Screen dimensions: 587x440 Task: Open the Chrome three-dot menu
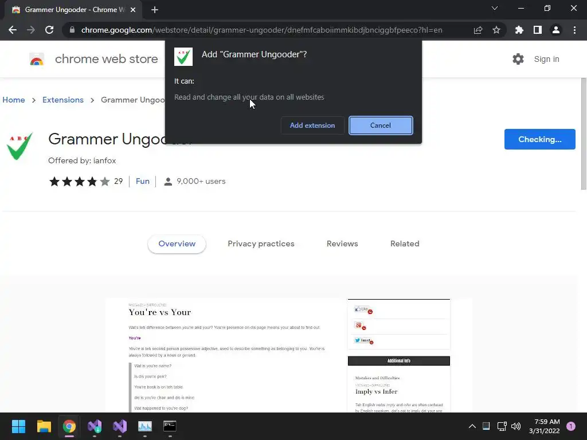pos(574,30)
